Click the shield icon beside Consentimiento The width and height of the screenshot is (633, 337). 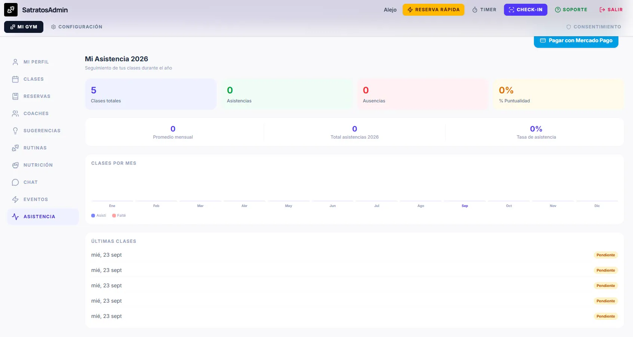(x=569, y=27)
